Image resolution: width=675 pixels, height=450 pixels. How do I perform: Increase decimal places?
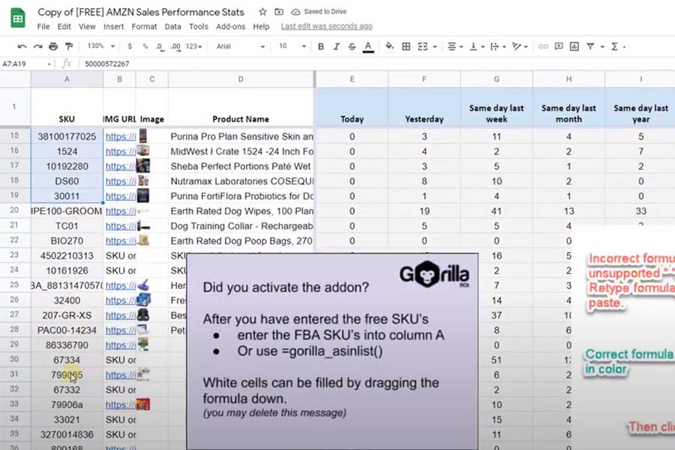(x=175, y=46)
